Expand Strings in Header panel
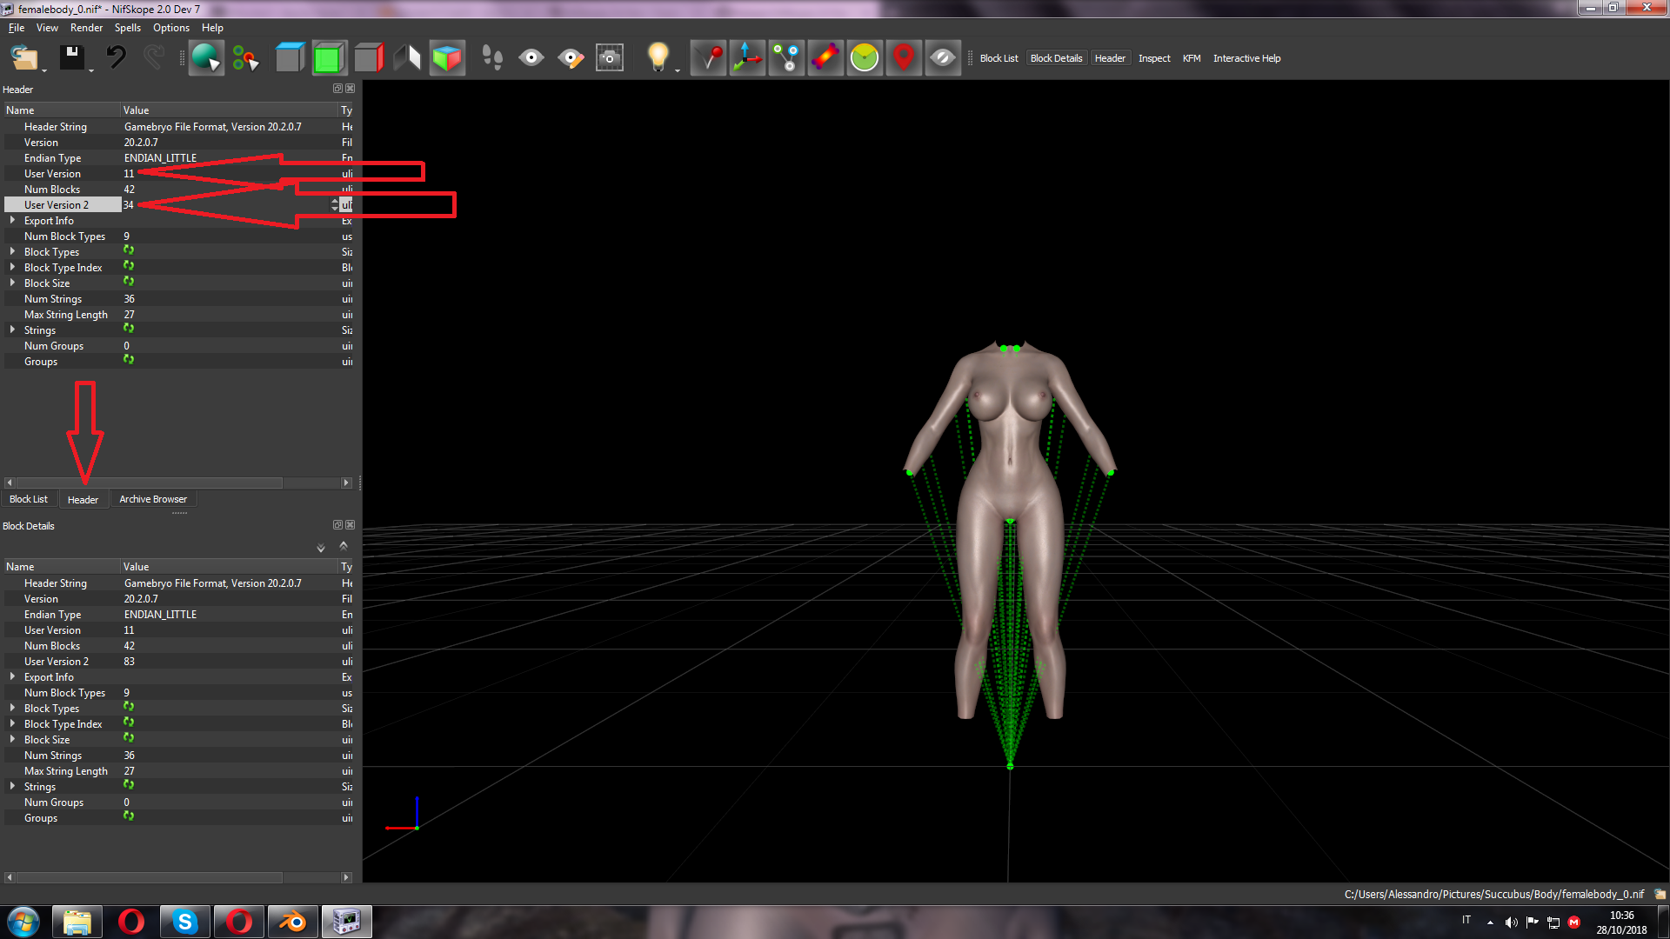 (12, 330)
